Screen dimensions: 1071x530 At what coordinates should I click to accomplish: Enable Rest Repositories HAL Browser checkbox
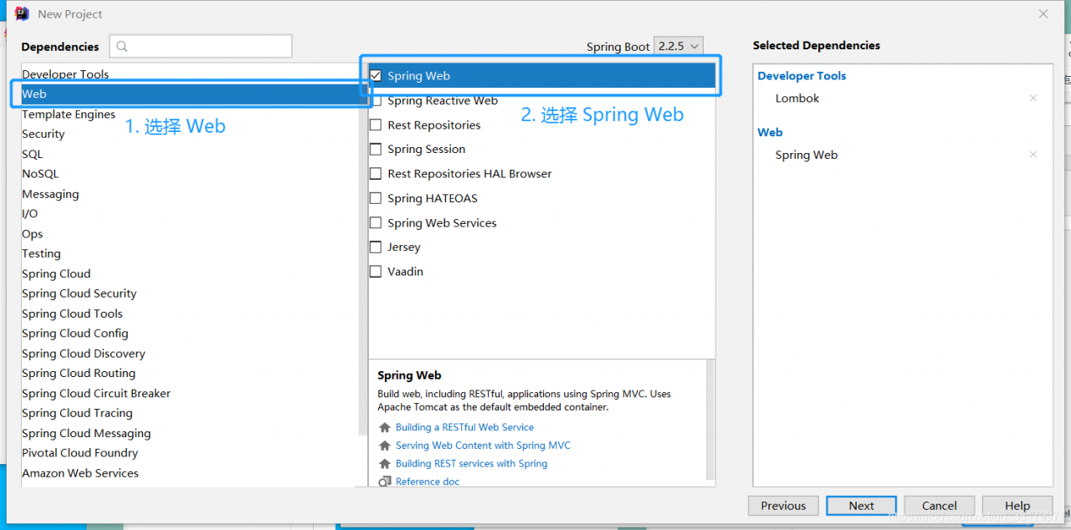click(x=376, y=174)
